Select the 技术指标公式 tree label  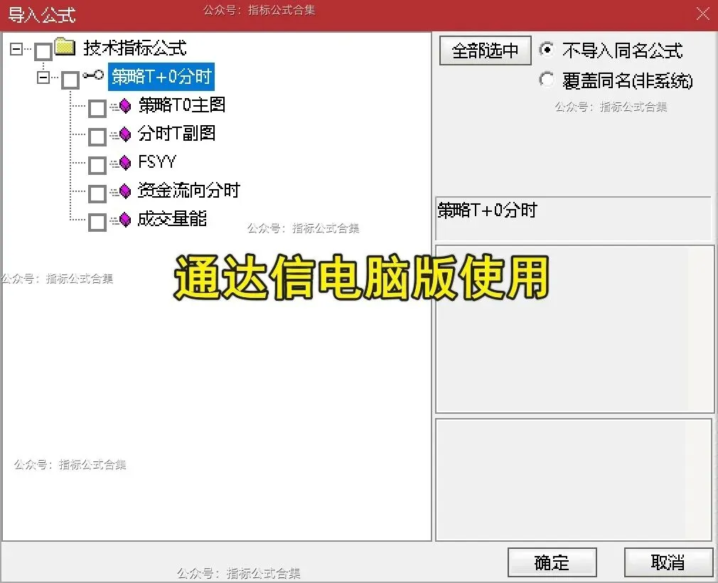[135, 48]
